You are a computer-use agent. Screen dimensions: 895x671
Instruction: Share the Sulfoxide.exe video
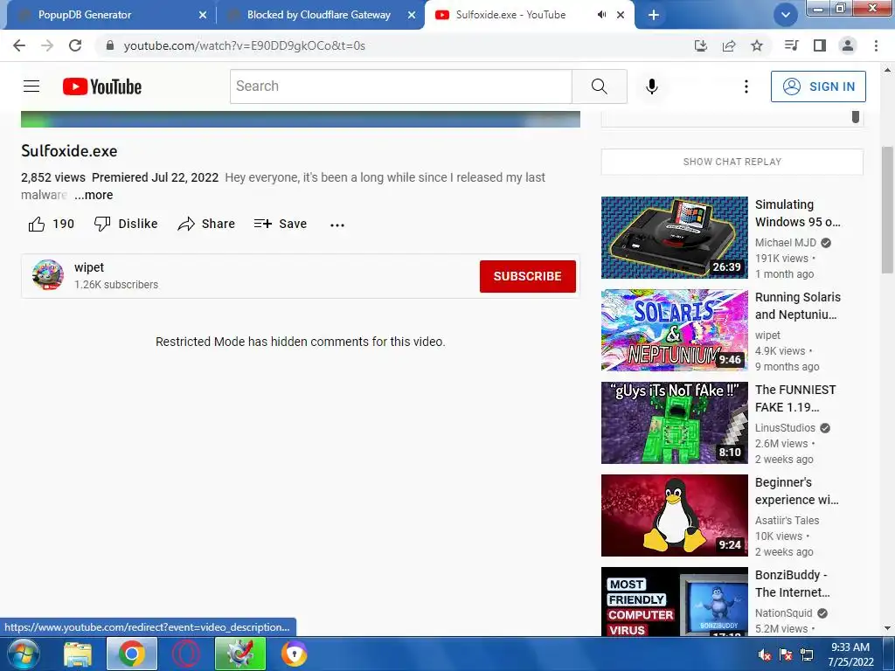point(206,224)
